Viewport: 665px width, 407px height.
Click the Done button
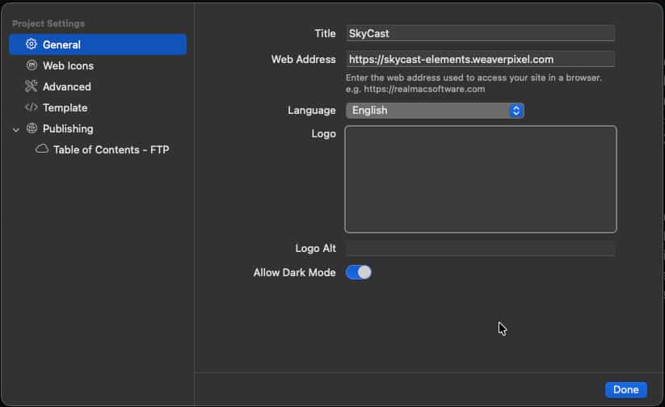(626, 389)
